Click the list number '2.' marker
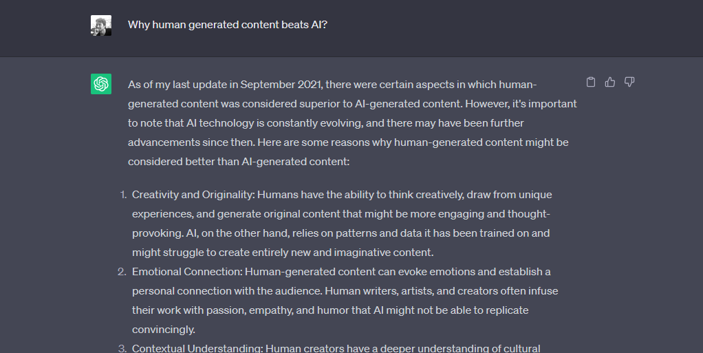 click(122, 272)
